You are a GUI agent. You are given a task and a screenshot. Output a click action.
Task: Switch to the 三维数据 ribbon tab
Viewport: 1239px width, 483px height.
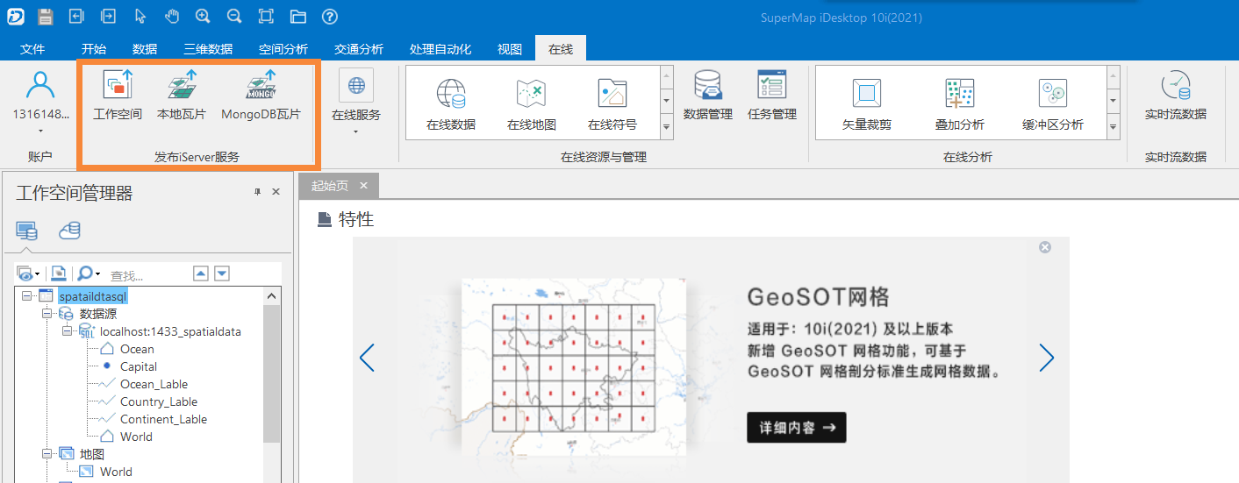[x=208, y=49]
